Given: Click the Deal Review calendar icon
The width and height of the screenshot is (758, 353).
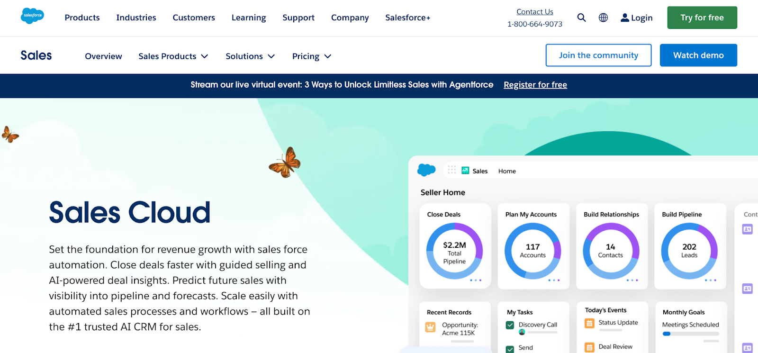Looking at the screenshot, I should tap(589, 347).
